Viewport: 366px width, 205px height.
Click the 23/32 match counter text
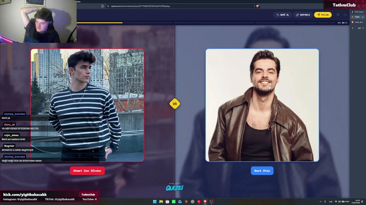click(x=345, y=23)
